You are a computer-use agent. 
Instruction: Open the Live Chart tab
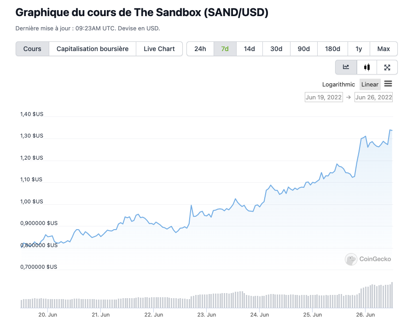point(159,49)
